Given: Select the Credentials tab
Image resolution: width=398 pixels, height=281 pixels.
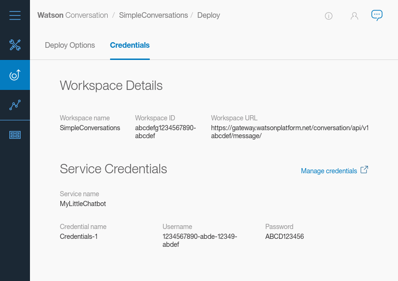Looking at the screenshot, I should click(130, 45).
